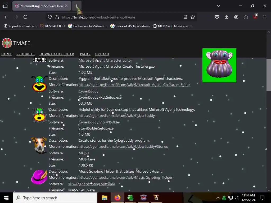Screen dimensions: 271x203
Task: Open the UPLOAD menu item
Action: click(x=102, y=54)
